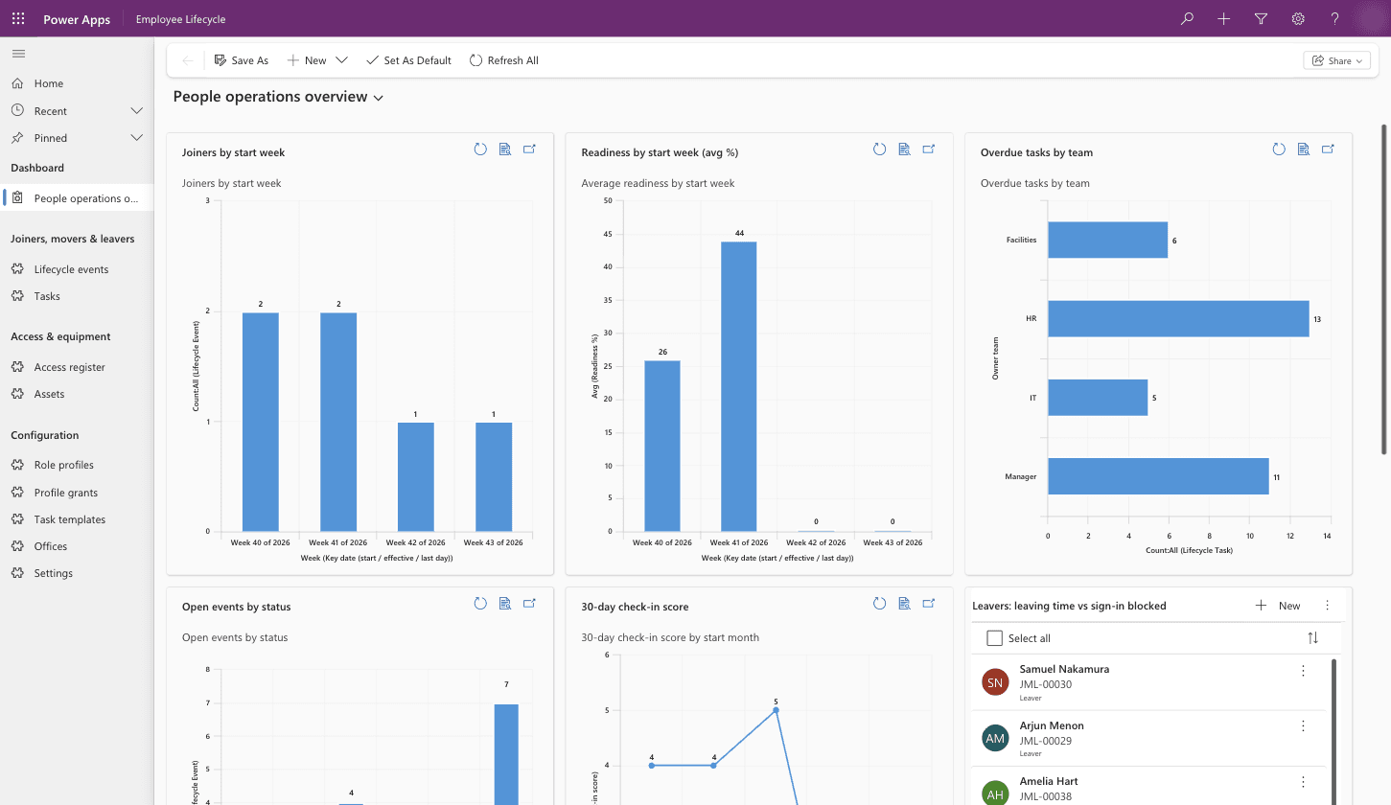Click the plus quick-create icon in the header
Viewport: 1391px width, 805px height.
[x=1224, y=18]
